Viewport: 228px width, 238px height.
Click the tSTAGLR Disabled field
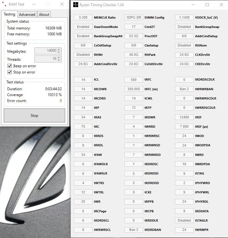click(184, 220)
